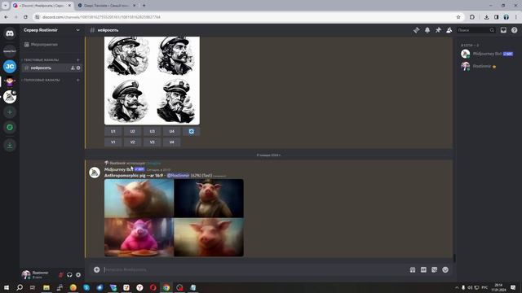Click the V4 variation button
The width and height of the screenshot is (522, 293).
coord(172,142)
